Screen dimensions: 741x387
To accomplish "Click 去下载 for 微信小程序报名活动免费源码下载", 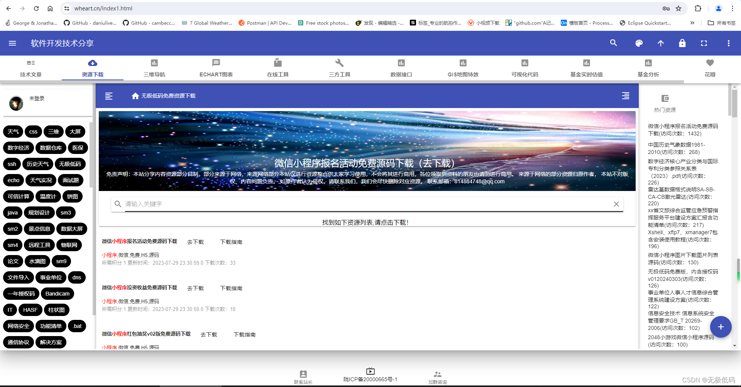I will [196, 242].
